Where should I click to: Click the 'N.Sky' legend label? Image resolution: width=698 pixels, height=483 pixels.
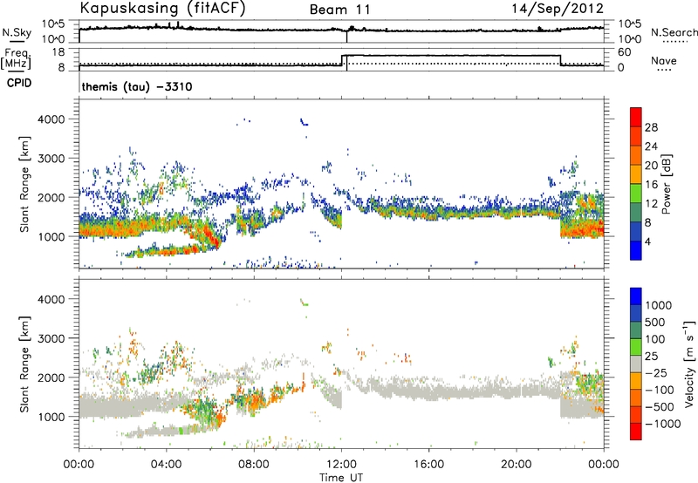tap(17, 32)
